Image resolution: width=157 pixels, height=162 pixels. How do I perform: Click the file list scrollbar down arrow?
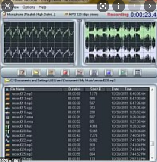click(x=152, y=158)
